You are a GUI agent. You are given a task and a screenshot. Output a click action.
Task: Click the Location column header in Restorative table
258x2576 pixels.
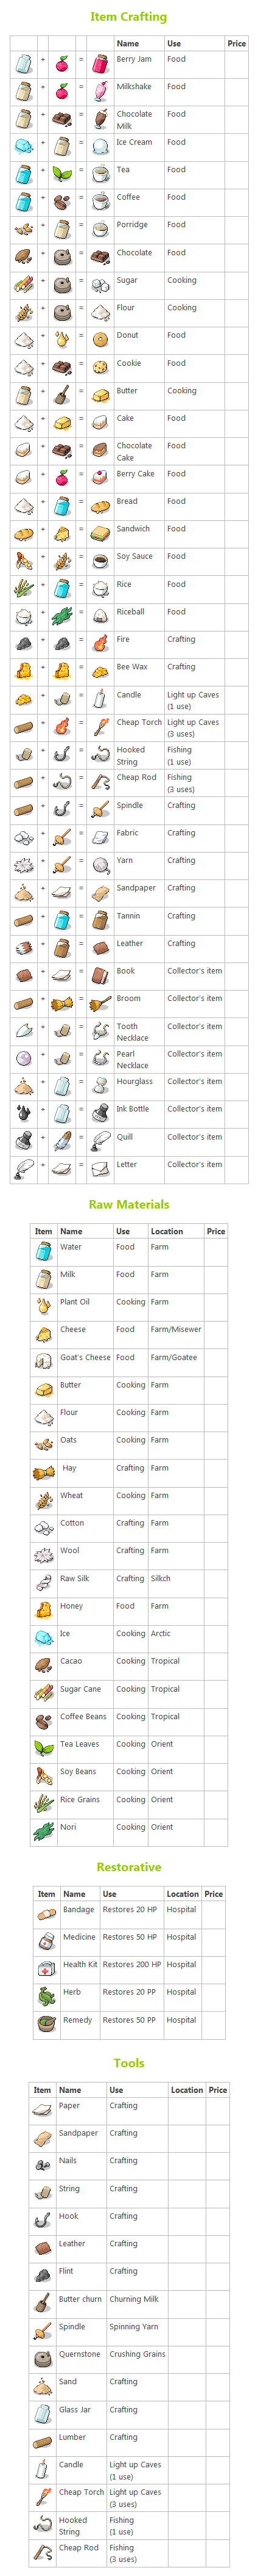coord(183,1893)
